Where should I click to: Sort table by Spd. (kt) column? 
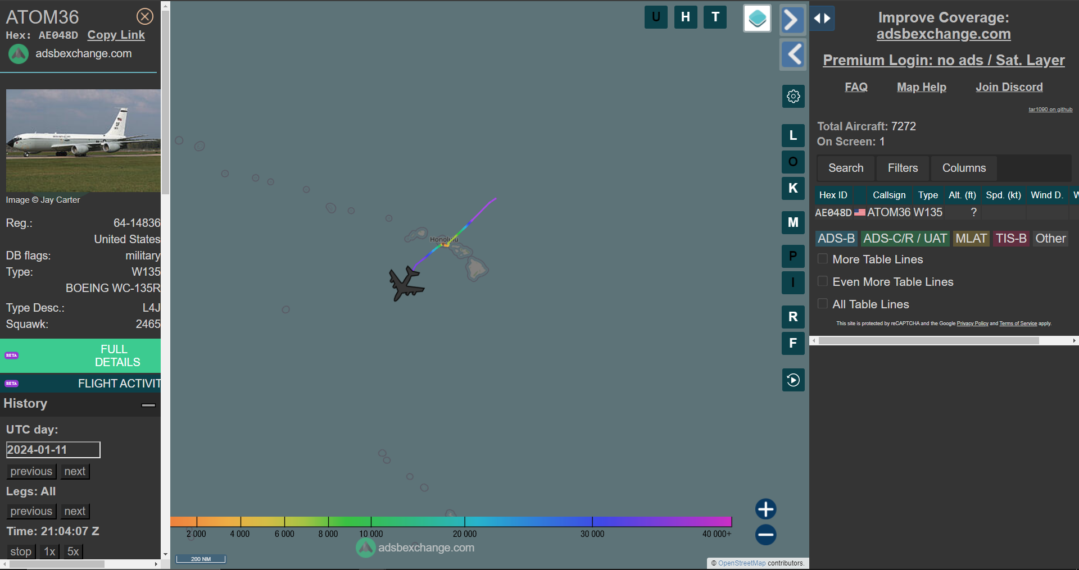(x=1003, y=195)
